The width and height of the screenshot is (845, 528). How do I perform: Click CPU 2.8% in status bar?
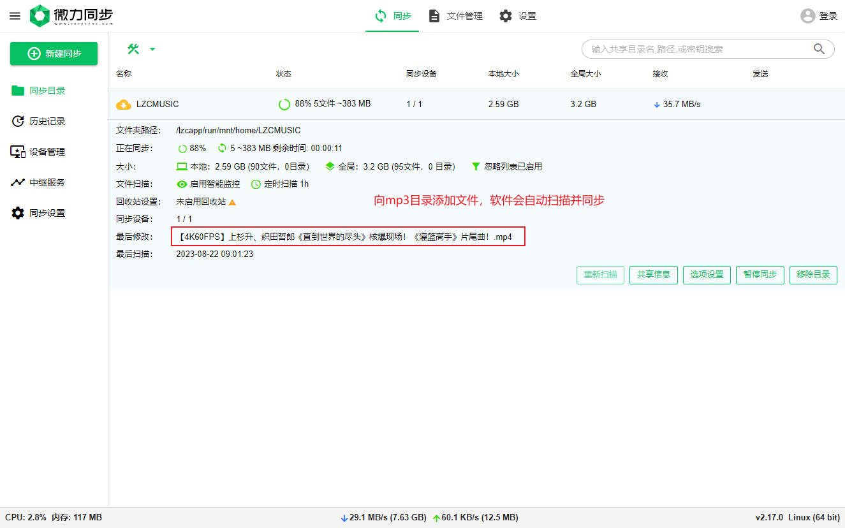pos(26,518)
